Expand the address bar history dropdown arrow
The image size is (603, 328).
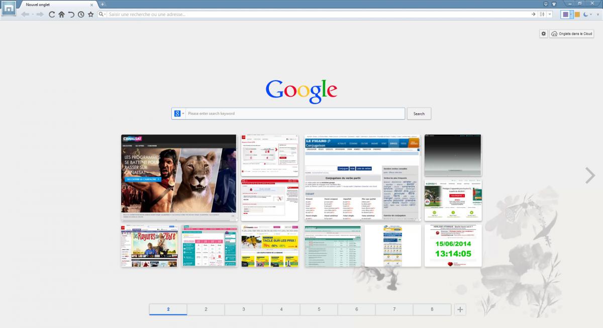(x=550, y=15)
